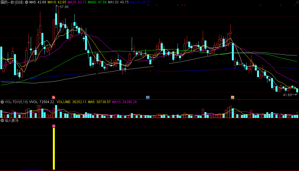Click the pink flower signal icon
The image size is (299, 171).
54,126
